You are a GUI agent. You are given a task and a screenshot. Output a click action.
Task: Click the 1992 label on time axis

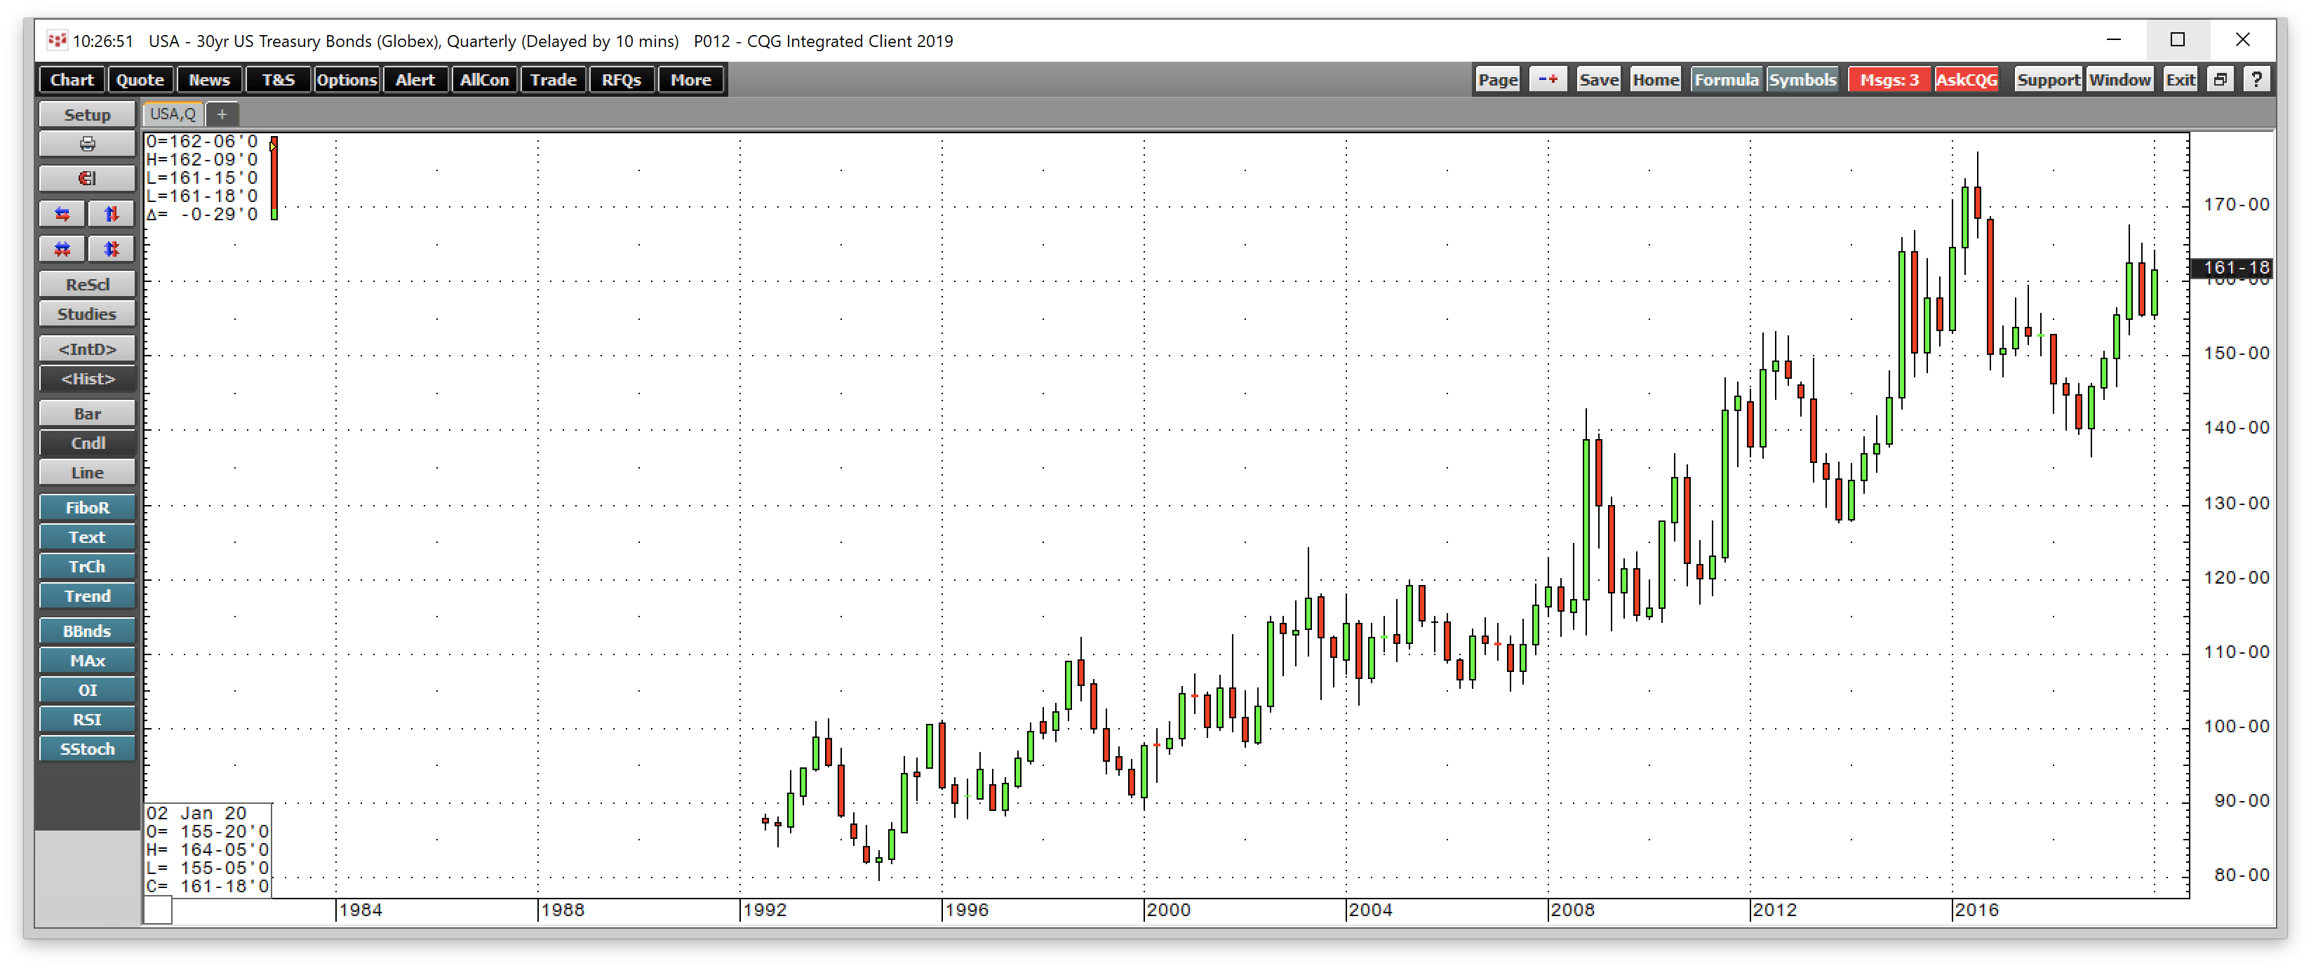(x=764, y=910)
